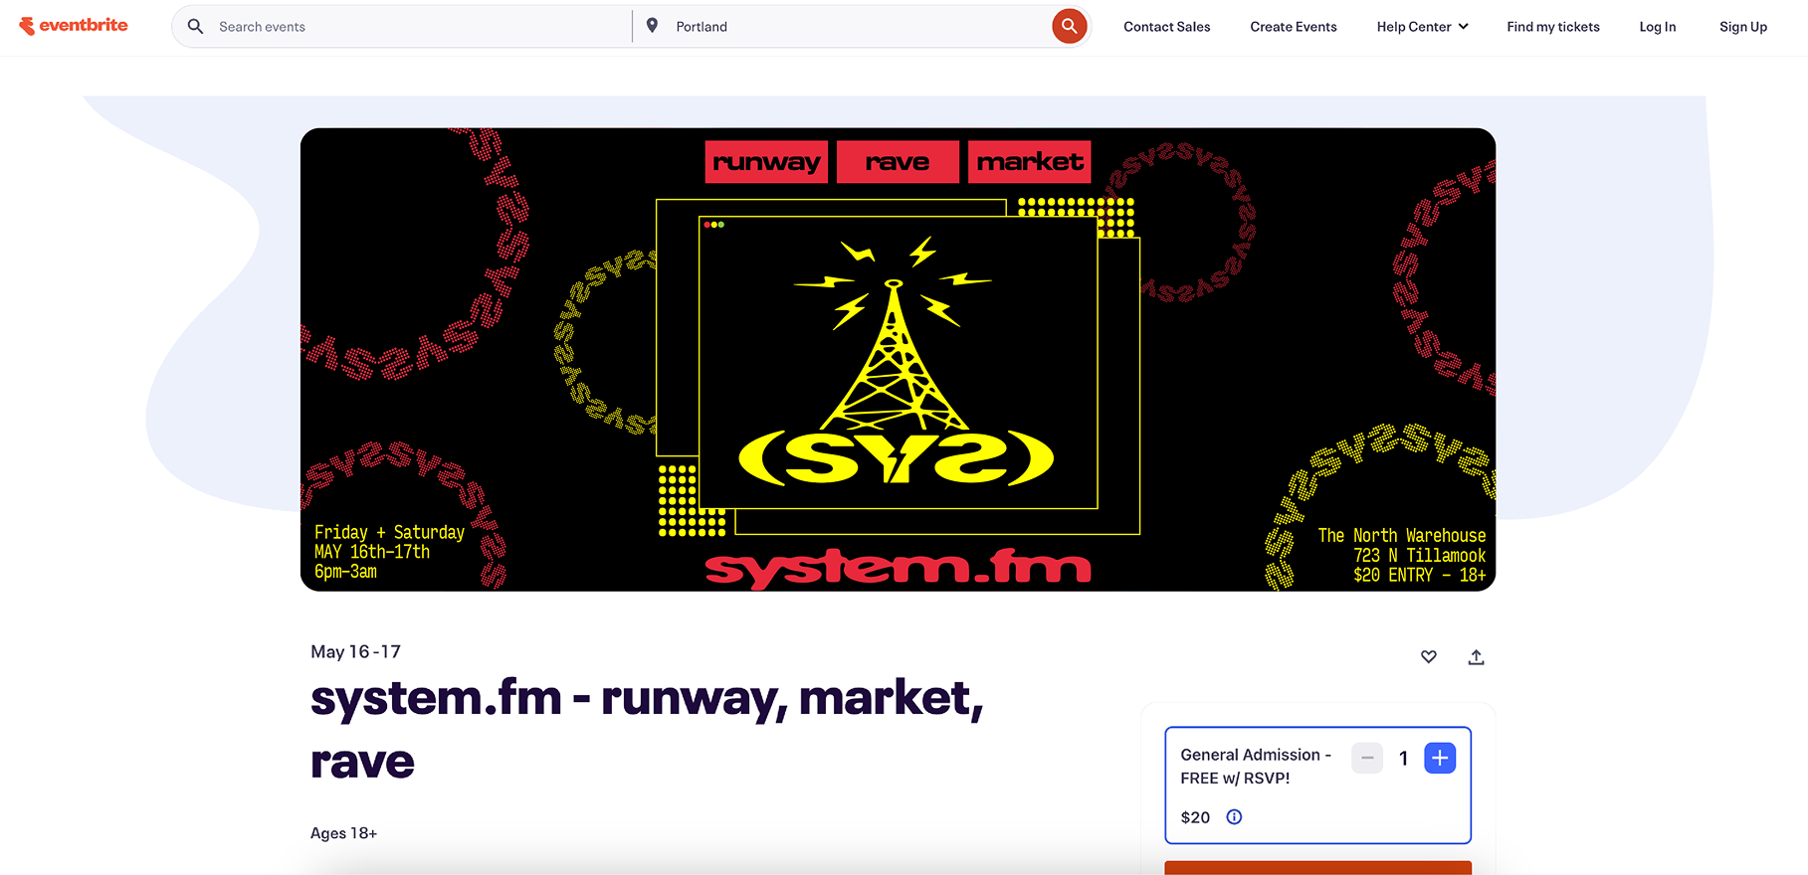Open the system.fm event banner image
Viewport: 1808px width, 875px height.
[x=898, y=360]
